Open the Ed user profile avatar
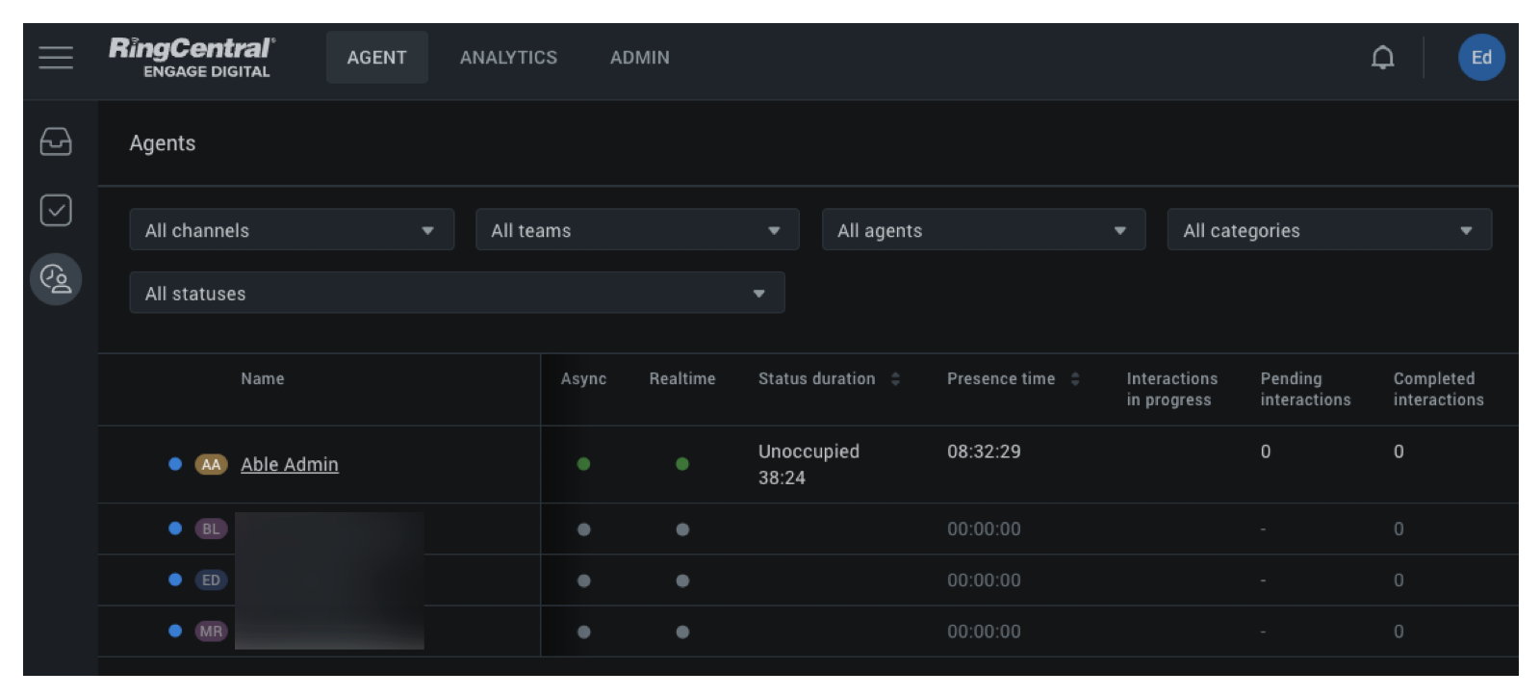This screenshot has height=697, width=1540. tap(1481, 58)
